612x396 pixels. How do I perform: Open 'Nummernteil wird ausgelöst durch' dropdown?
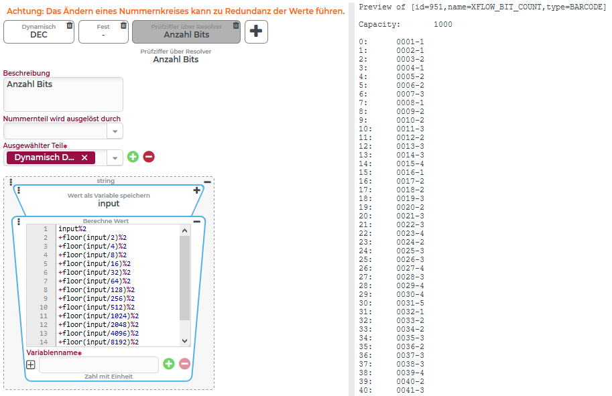tap(115, 131)
